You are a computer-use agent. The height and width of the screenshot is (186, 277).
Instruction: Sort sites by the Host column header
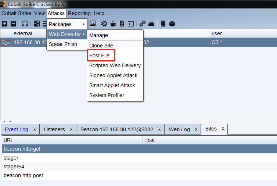pyautogui.click(x=210, y=140)
